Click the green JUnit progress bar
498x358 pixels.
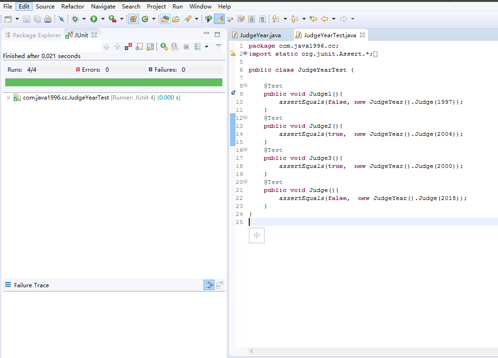[x=114, y=83]
